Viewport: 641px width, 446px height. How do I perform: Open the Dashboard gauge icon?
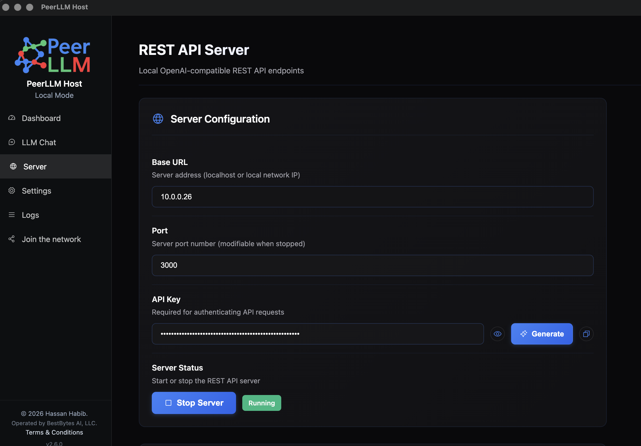coord(12,118)
